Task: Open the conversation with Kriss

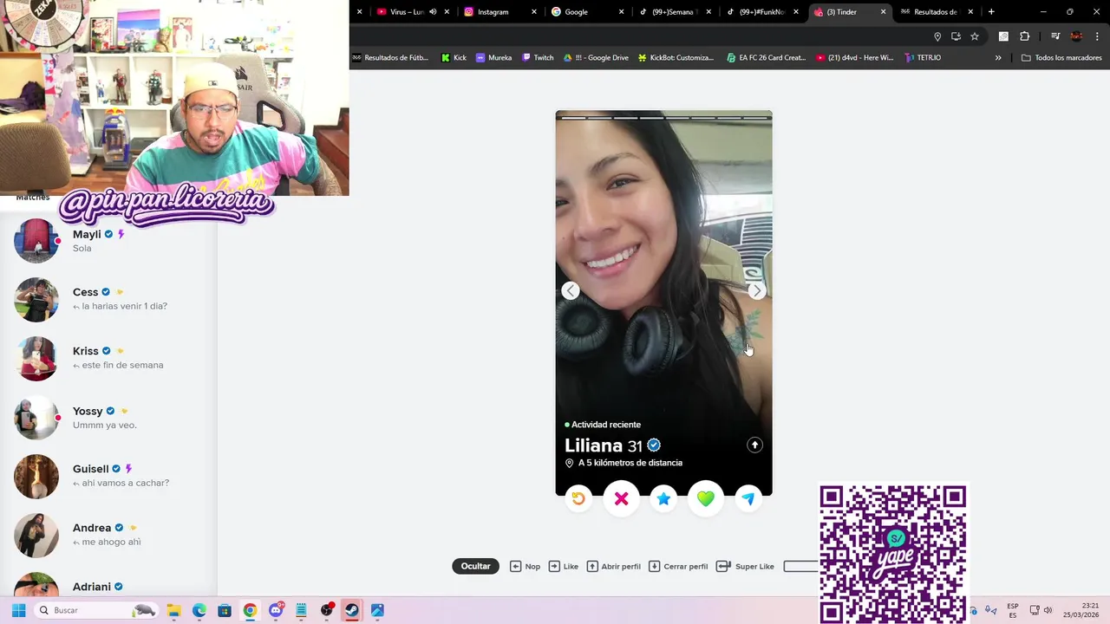Action: [108, 358]
